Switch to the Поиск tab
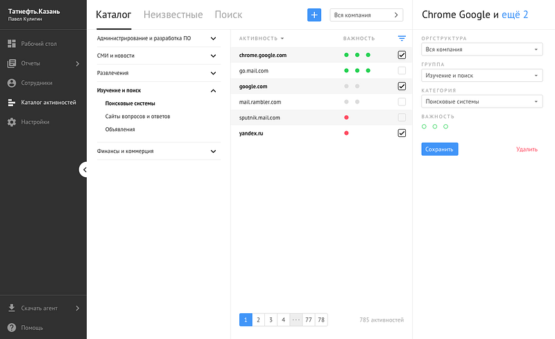This screenshot has width=555, height=339. click(x=228, y=15)
